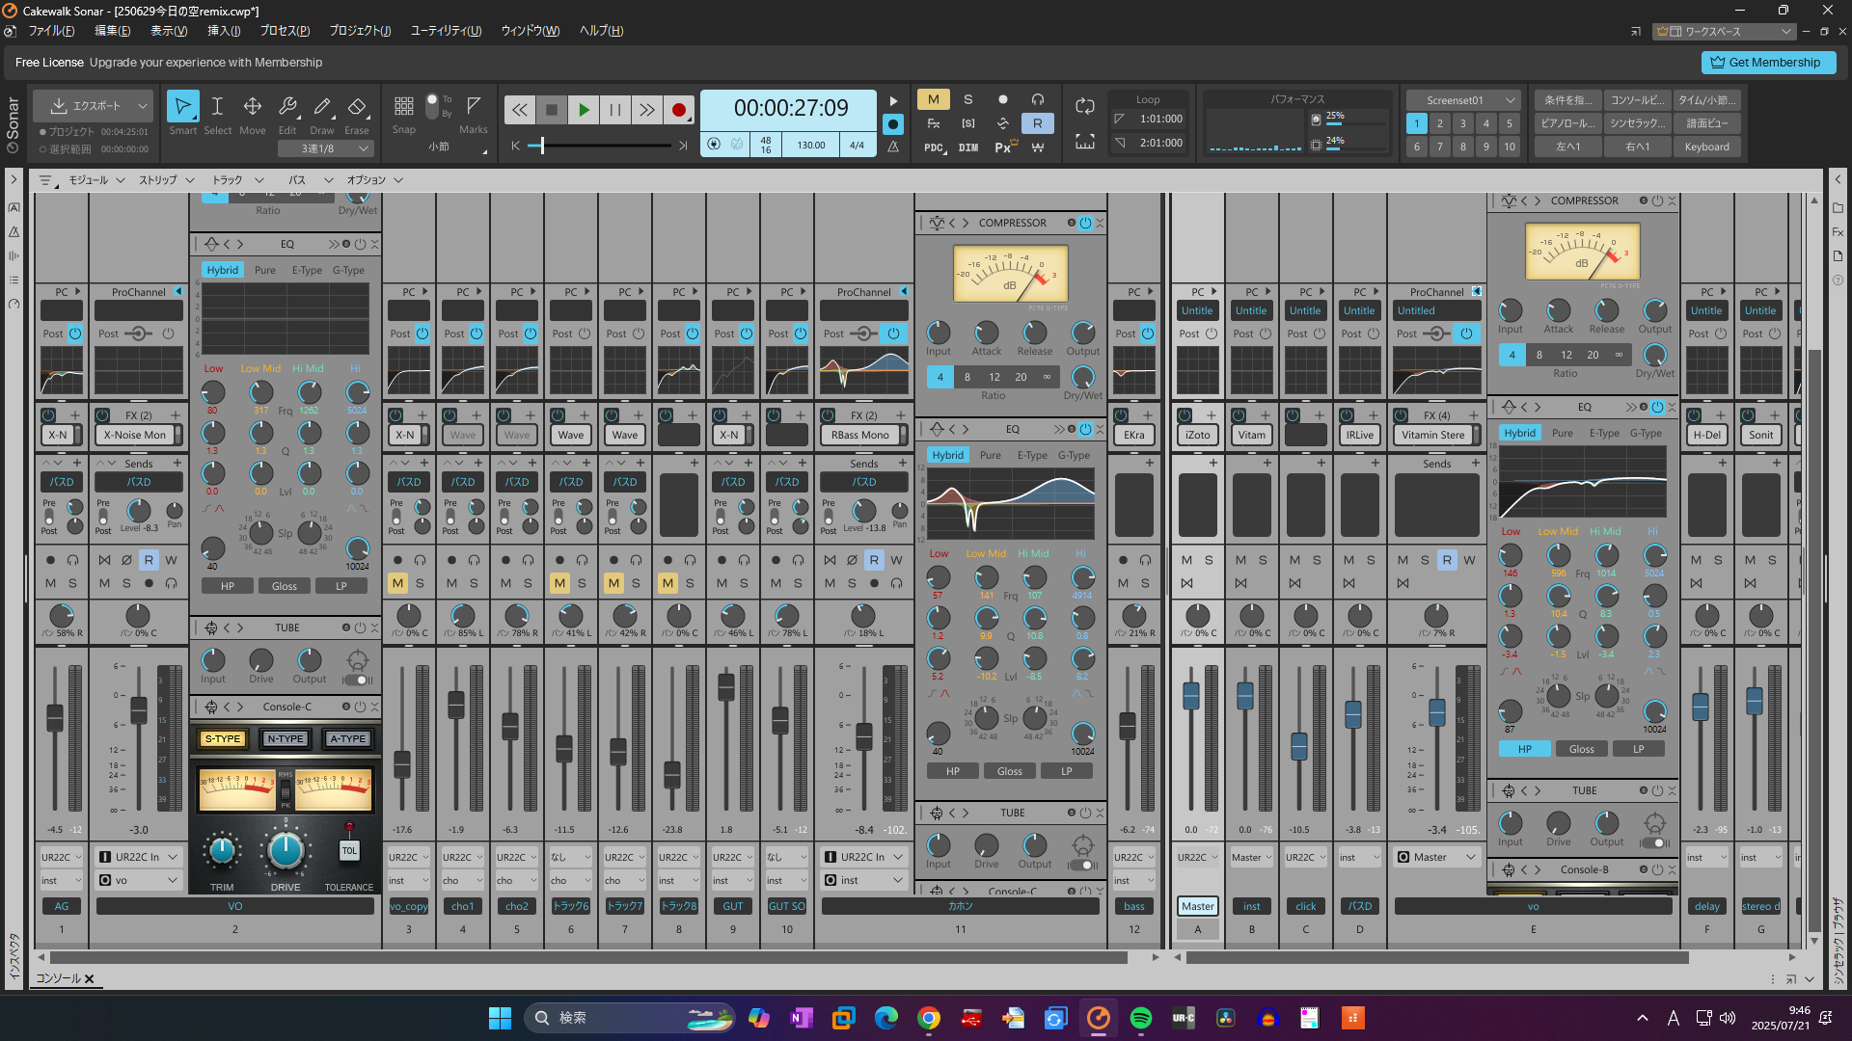This screenshot has width=1852, height=1041.
Task: Expand the モジュール menu in console
Action: (96, 180)
